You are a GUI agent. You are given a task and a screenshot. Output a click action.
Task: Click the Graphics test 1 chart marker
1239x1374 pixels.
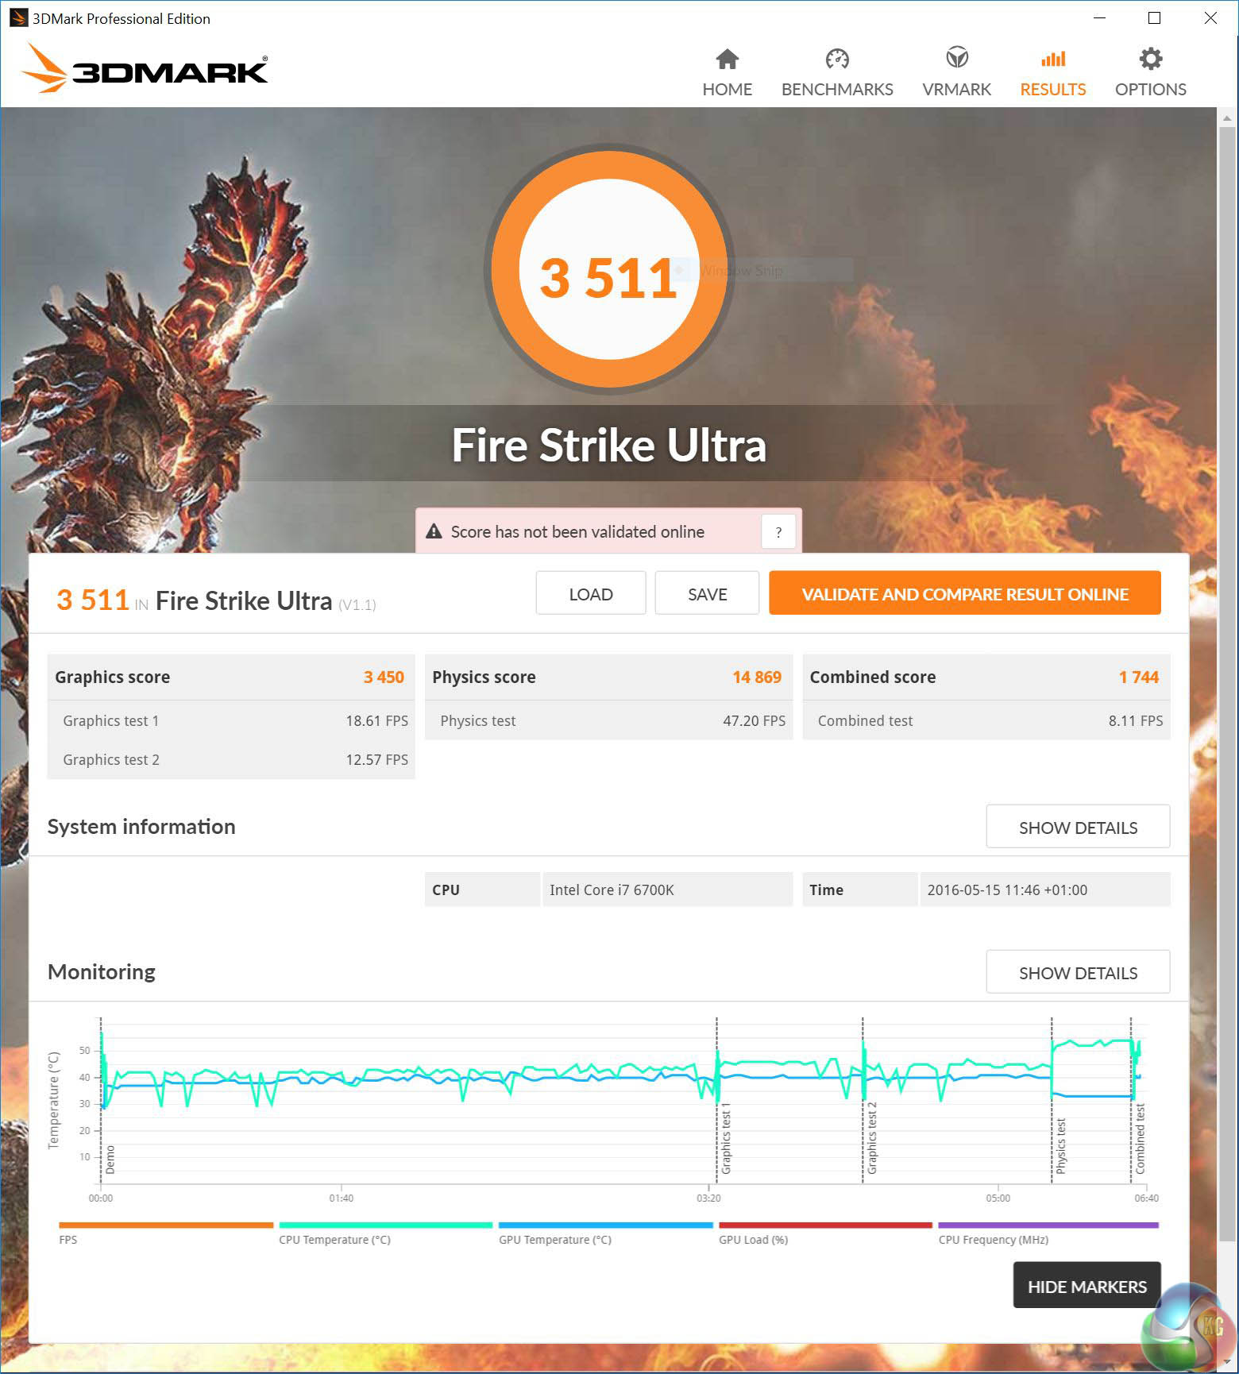click(726, 1139)
